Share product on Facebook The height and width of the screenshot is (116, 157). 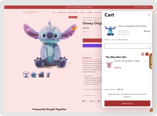[x=85, y=101]
